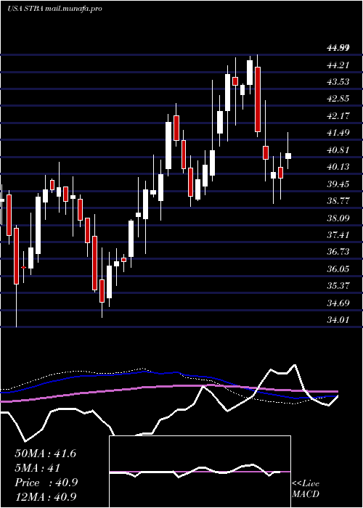Click the 43.53 price axis label
The image size is (363, 508).
click(x=338, y=81)
